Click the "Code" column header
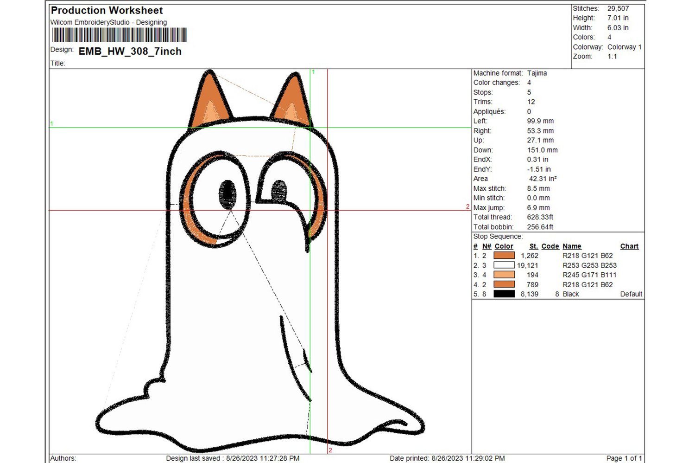Image resolution: width=695 pixels, height=463 pixels. [x=550, y=246]
